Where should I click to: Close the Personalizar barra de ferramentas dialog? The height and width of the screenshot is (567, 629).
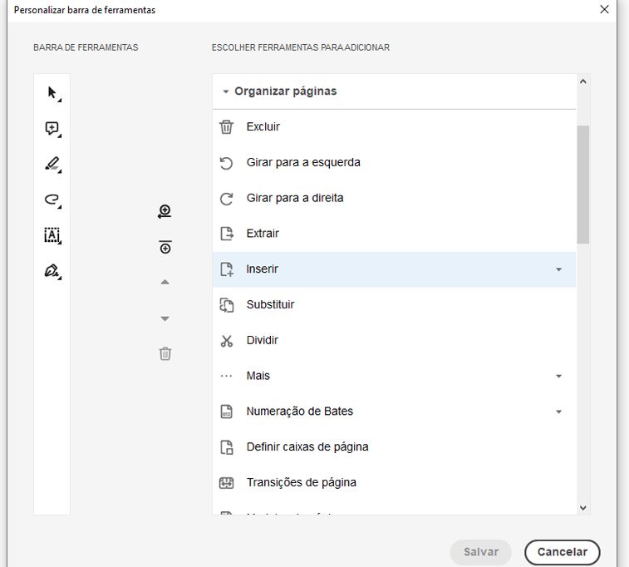(x=604, y=9)
